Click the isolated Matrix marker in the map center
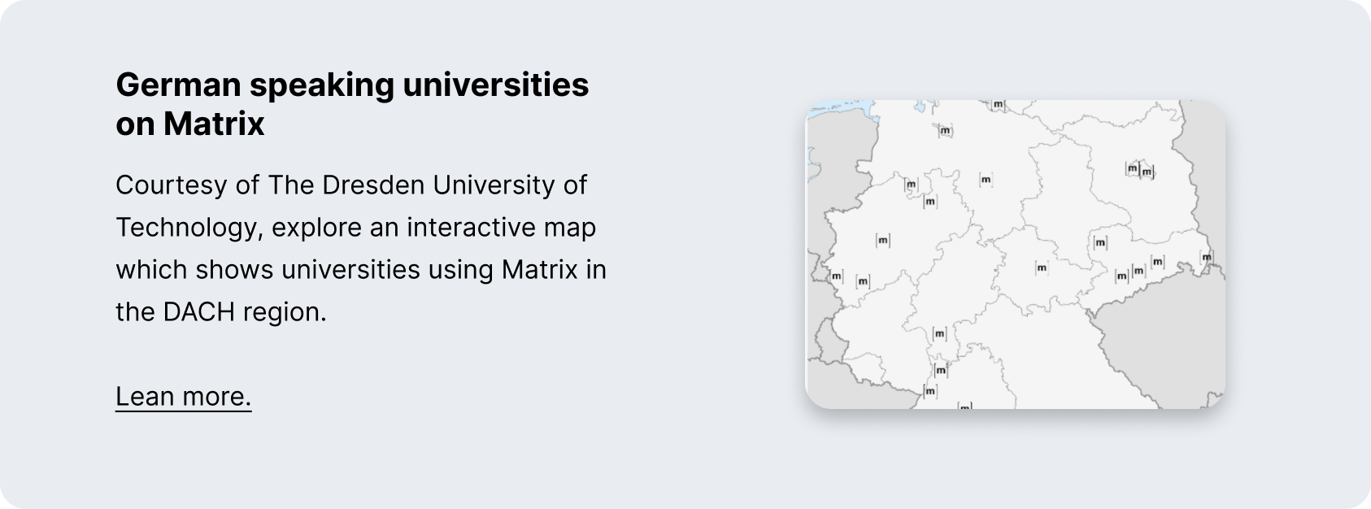 [x=1042, y=268]
